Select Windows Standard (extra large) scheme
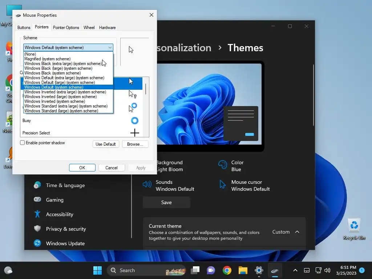Image resolution: width=372 pixels, height=279 pixels. click(x=68, y=106)
